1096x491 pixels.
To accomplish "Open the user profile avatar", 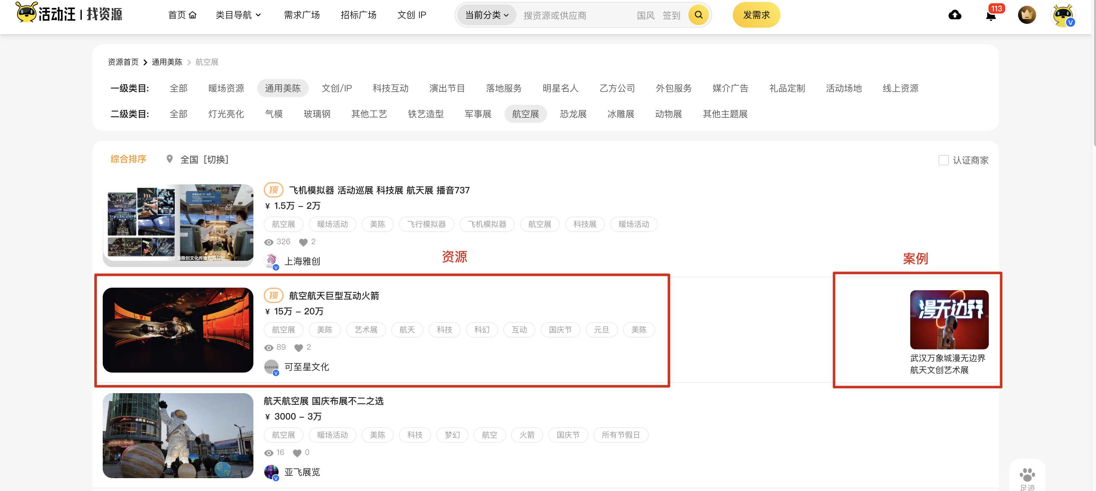I will click(x=1063, y=15).
